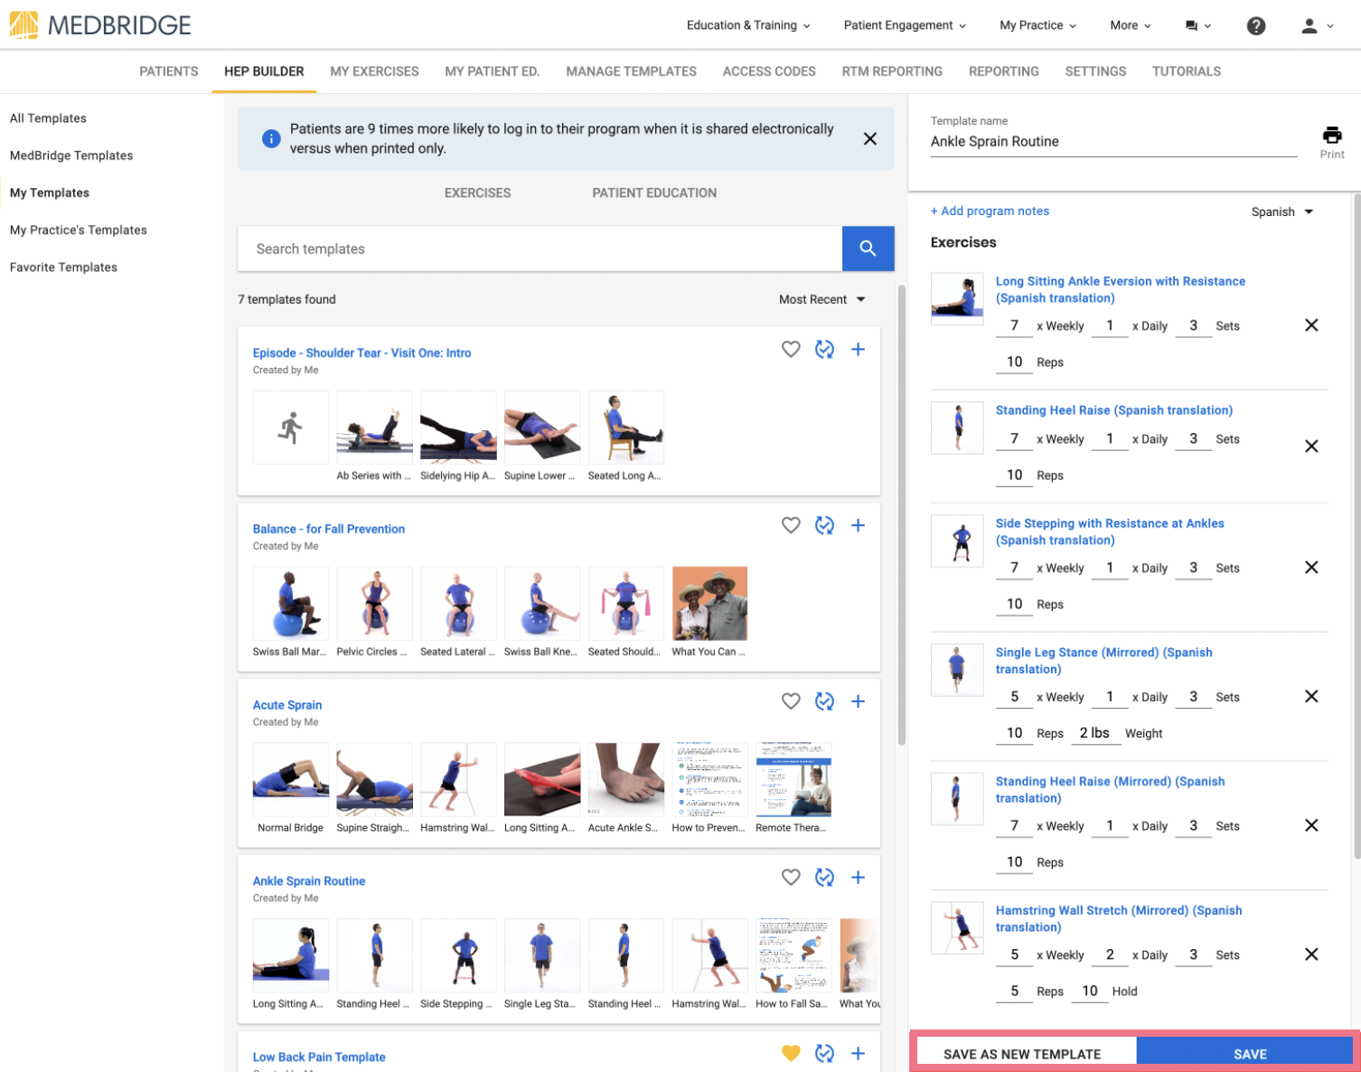1361x1072 pixels.
Task: Open the Most Recent sort dropdown
Action: 822,299
